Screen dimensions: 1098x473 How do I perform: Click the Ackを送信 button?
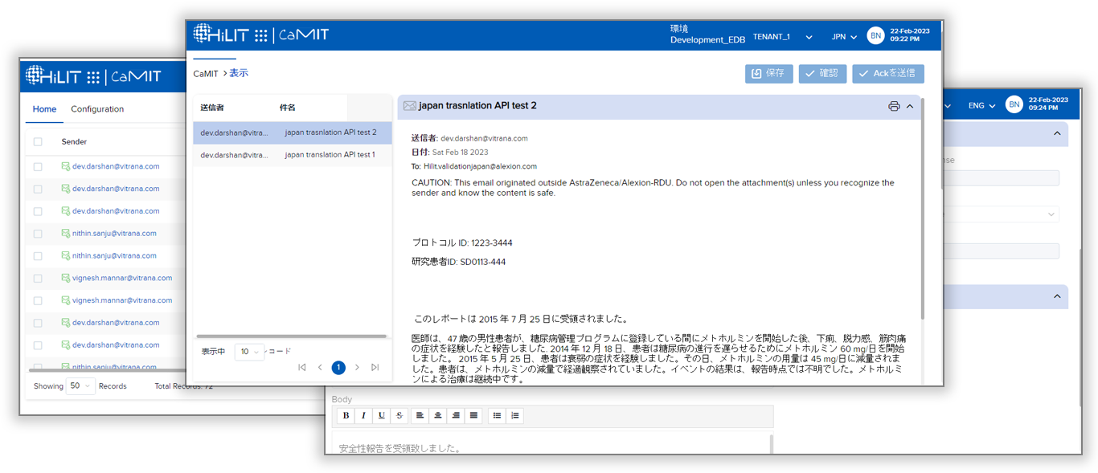(887, 74)
